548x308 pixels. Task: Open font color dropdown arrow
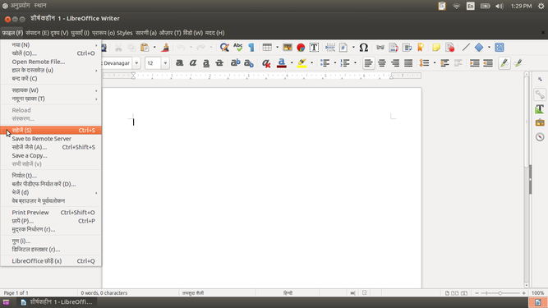click(x=292, y=63)
